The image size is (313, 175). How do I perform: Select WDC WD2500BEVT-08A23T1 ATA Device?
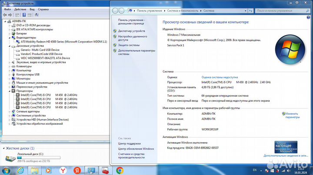point(45,58)
